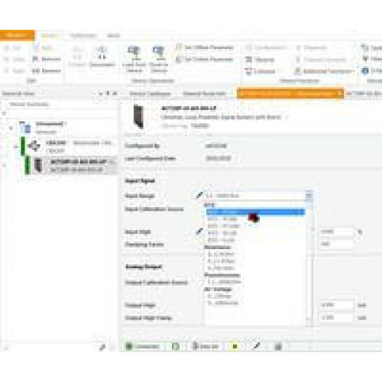Click the Input High value field
Viewport: 382px width, 382px height.
[x=337, y=231]
